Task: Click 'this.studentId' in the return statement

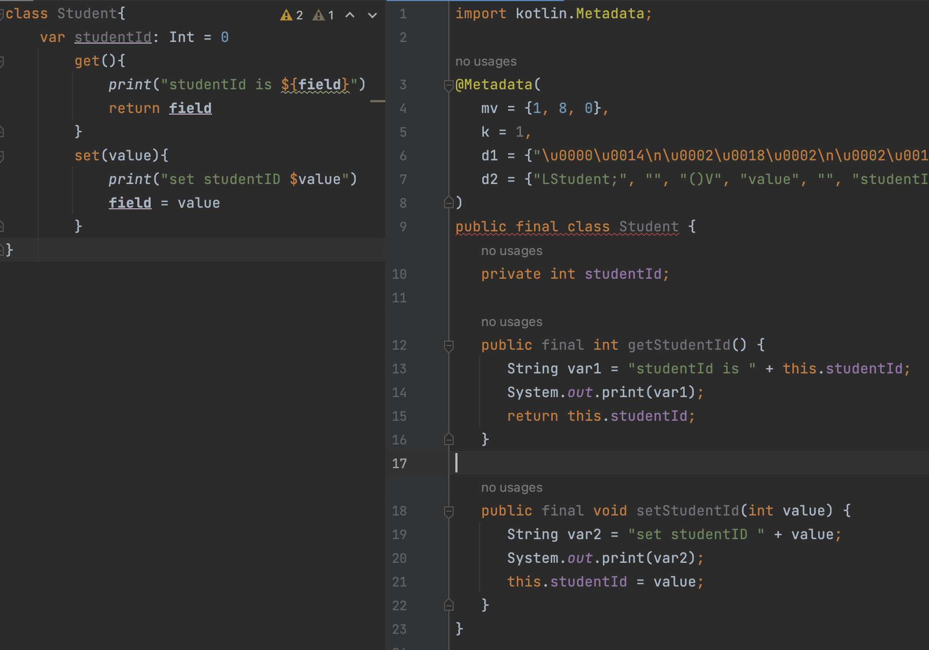Action: click(628, 416)
